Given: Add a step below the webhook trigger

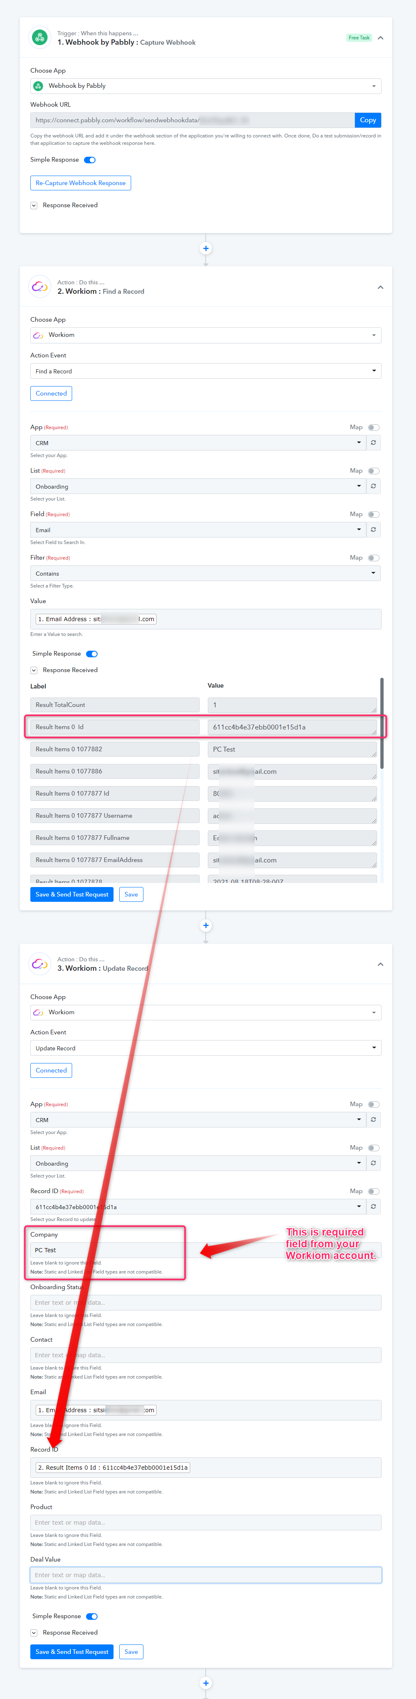Looking at the screenshot, I should coord(206,249).
